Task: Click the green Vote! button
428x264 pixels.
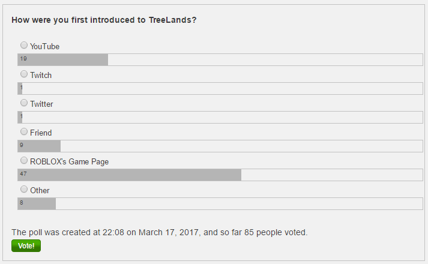Action: pos(26,246)
